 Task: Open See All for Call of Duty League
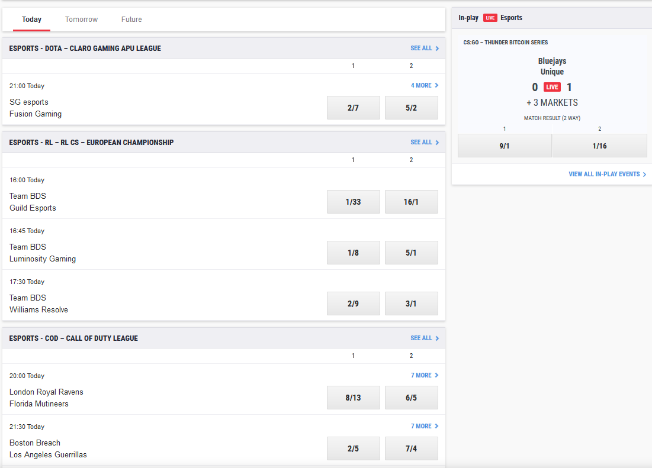pyautogui.click(x=425, y=338)
